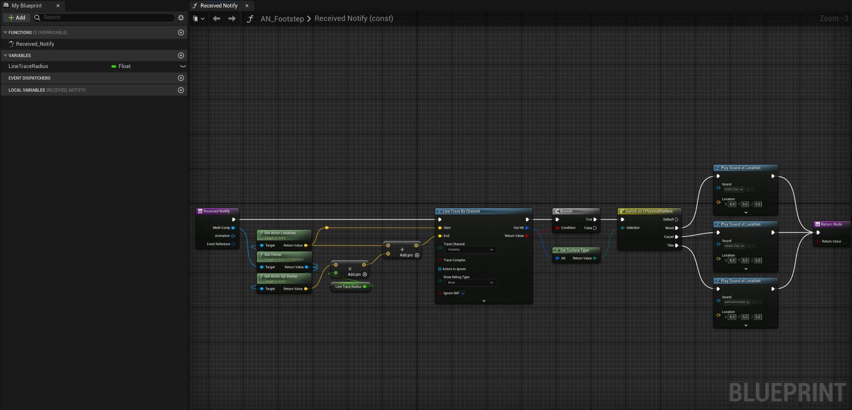
Task: Click the add new function plus icon
Action: point(181,32)
